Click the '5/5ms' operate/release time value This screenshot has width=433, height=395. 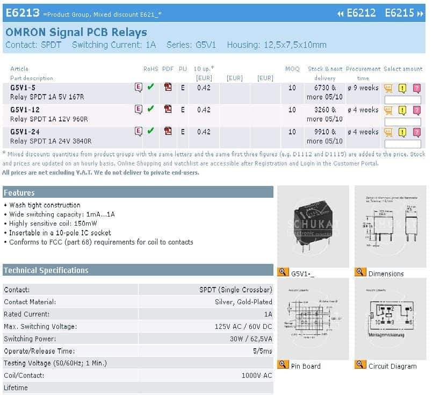(x=262, y=351)
